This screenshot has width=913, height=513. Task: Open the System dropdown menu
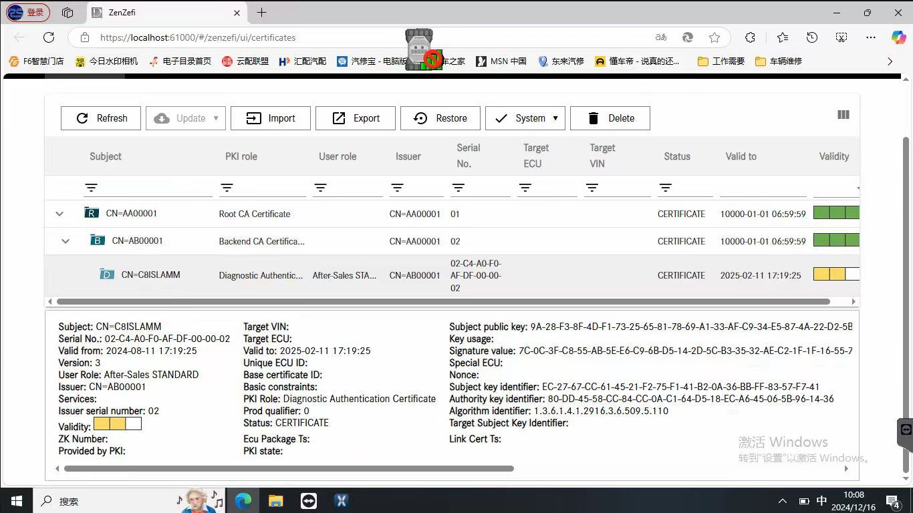525,118
